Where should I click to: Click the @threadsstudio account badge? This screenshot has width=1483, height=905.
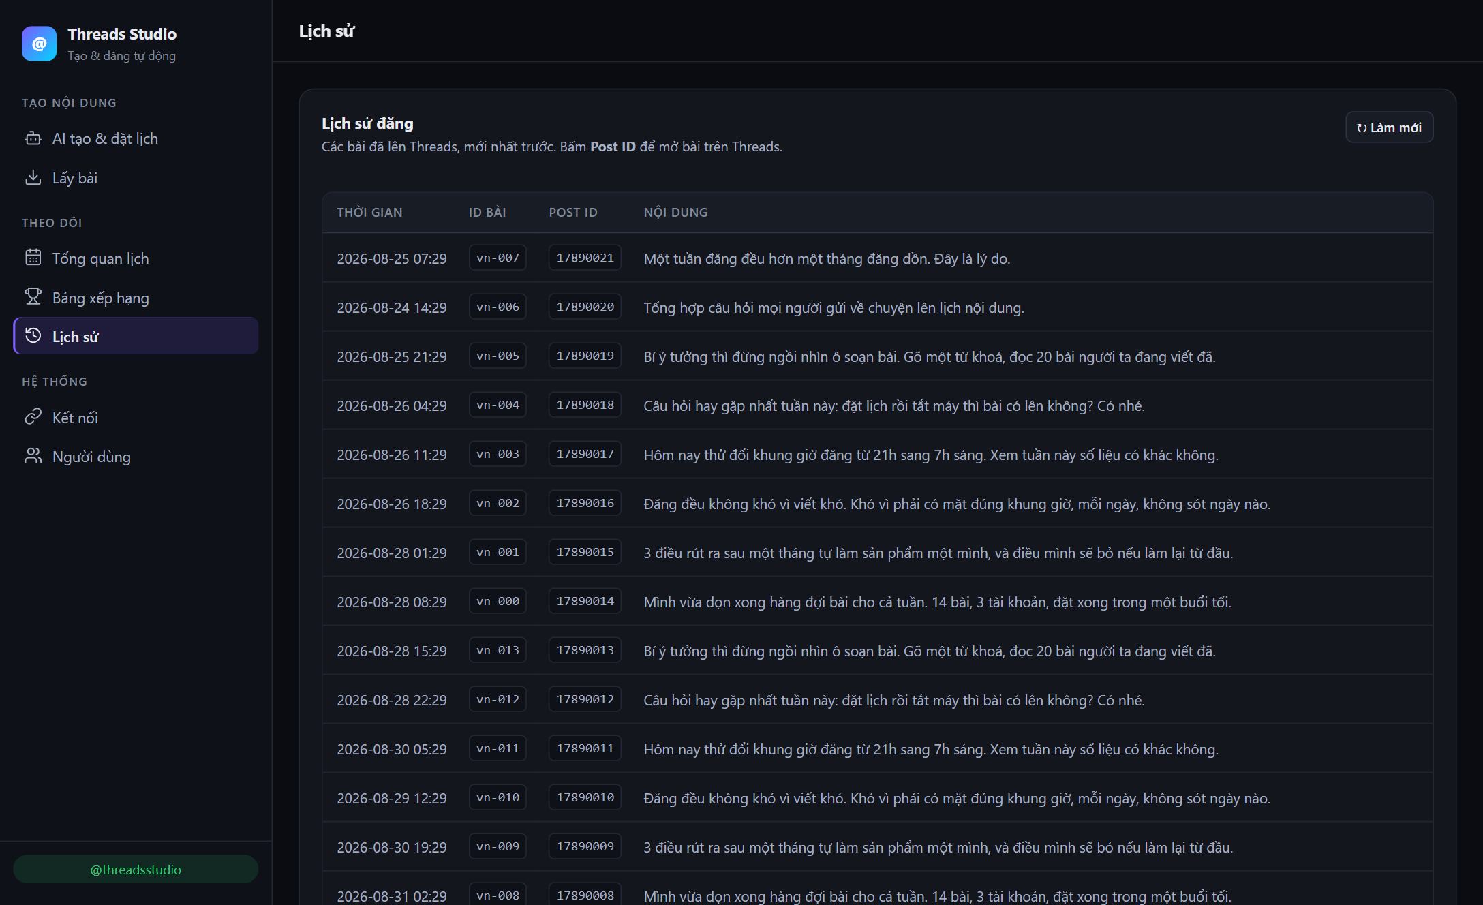[x=136, y=870]
